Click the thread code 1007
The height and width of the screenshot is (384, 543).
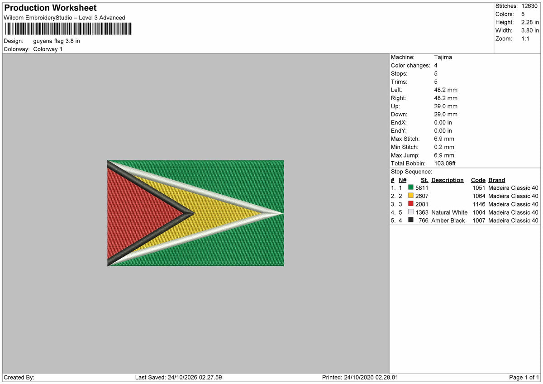pos(479,220)
